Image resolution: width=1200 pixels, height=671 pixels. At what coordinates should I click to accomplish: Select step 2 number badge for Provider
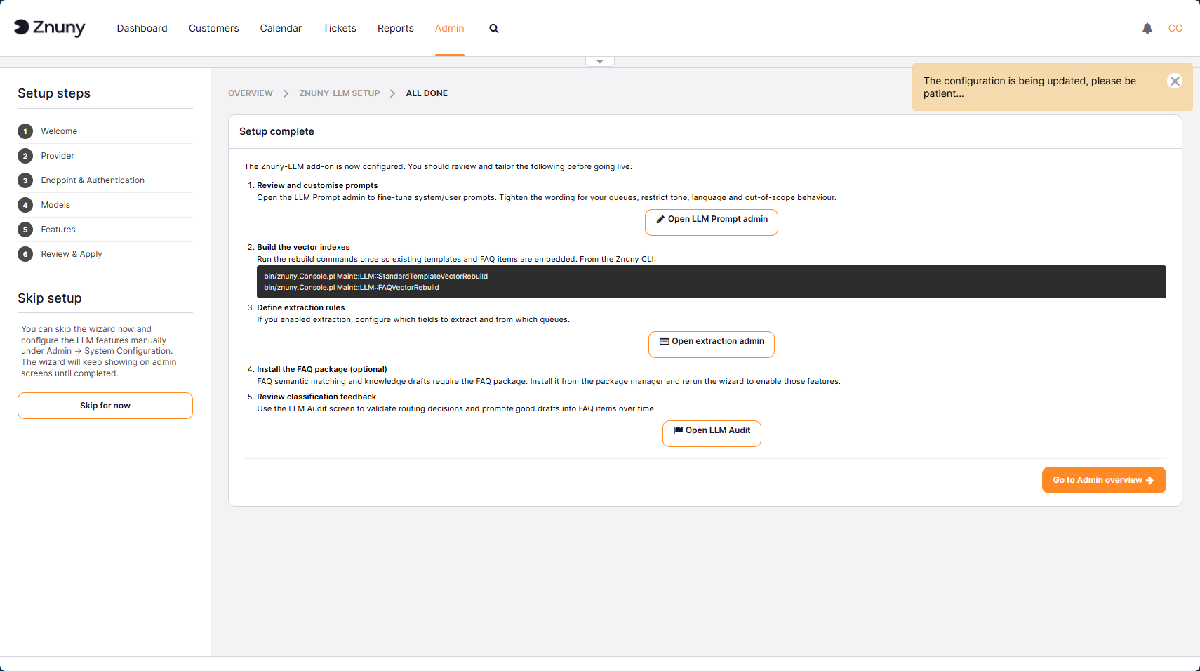tap(25, 156)
